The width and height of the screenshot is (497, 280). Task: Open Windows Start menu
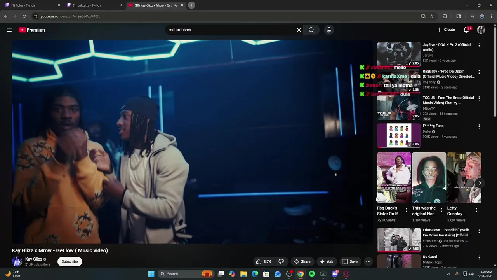[x=151, y=274]
